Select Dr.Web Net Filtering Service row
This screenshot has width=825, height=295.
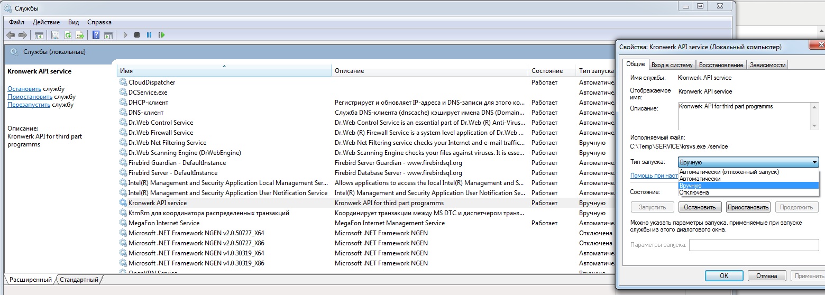[x=366, y=143]
